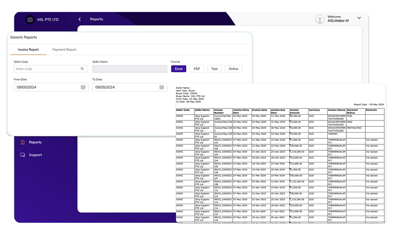Click the Invoice Status column header
This screenshot has height=237, width=395.
337,112
